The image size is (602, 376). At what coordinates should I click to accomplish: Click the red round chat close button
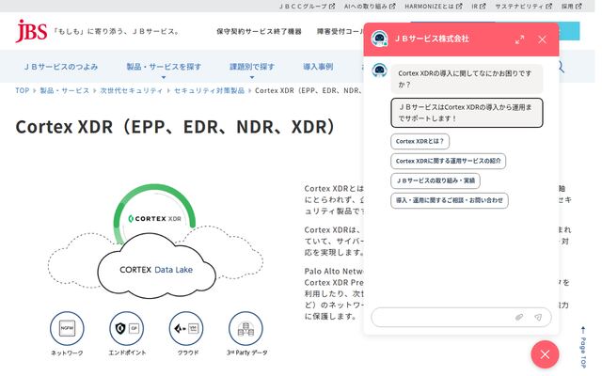coord(545,354)
